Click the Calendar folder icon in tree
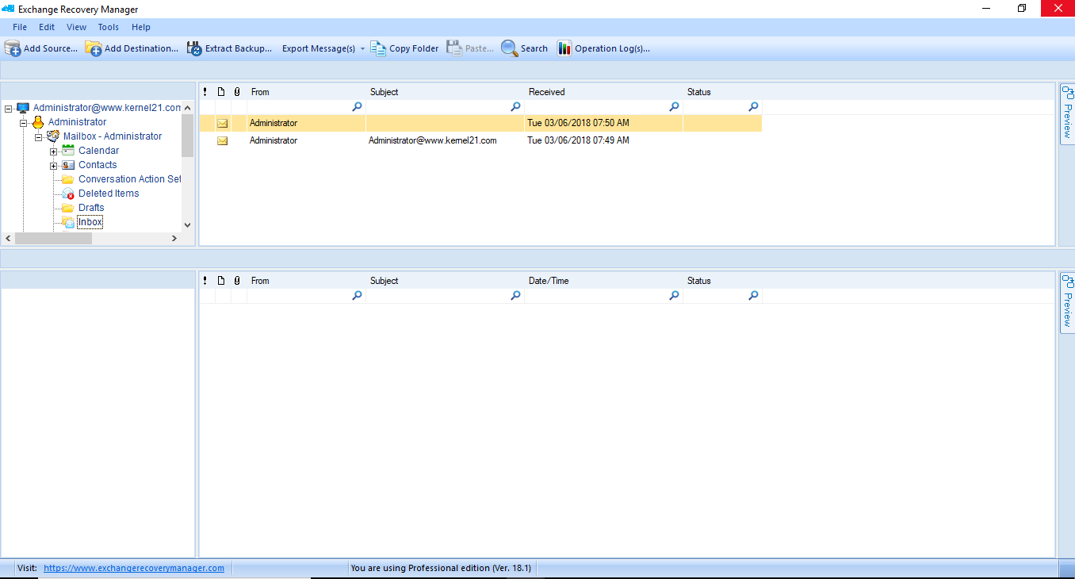This screenshot has height=579, width=1075. coord(68,151)
